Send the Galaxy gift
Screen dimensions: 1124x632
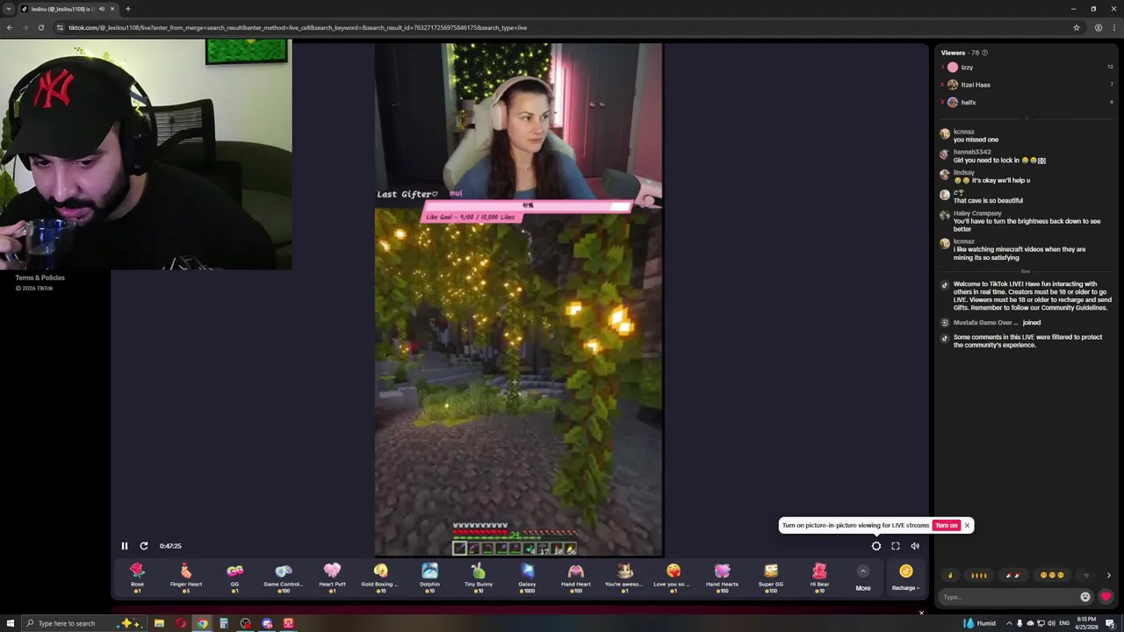point(527,578)
